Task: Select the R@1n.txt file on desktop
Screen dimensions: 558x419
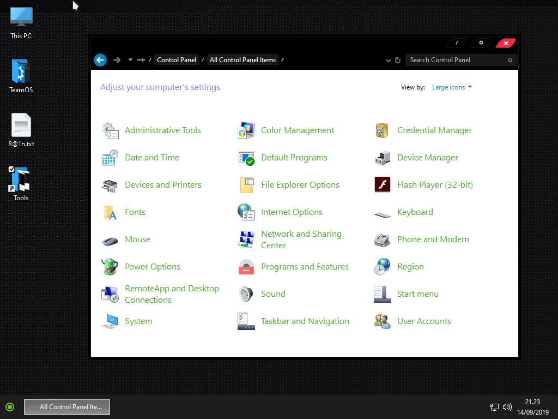Action: [x=21, y=130]
